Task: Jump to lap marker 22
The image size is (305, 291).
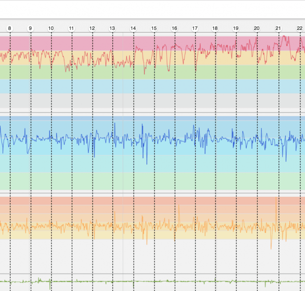Action: pos(299,28)
